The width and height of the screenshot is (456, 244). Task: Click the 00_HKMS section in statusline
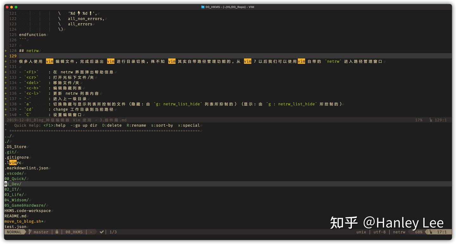click(x=74, y=232)
